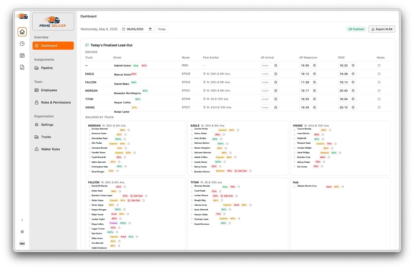Click the Today button
The height and width of the screenshot is (269, 414).
(162, 29)
